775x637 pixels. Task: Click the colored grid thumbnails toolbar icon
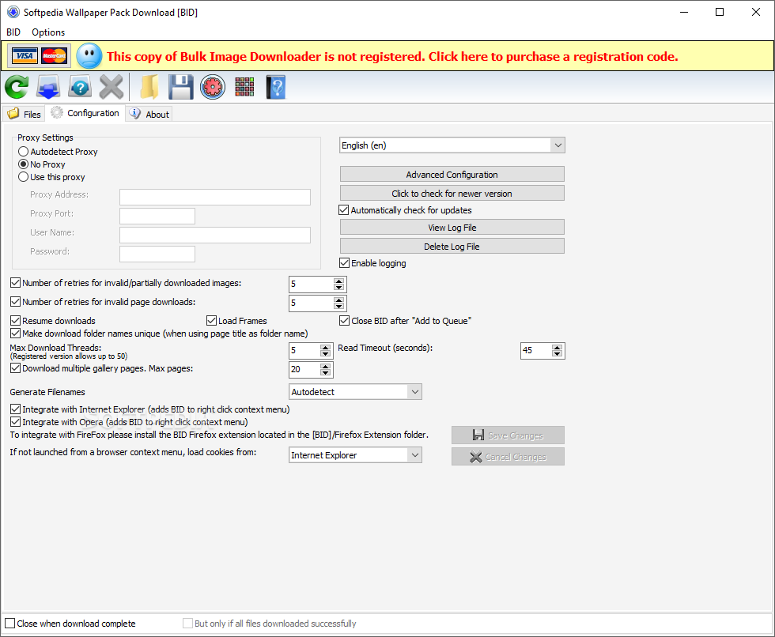click(244, 87)
